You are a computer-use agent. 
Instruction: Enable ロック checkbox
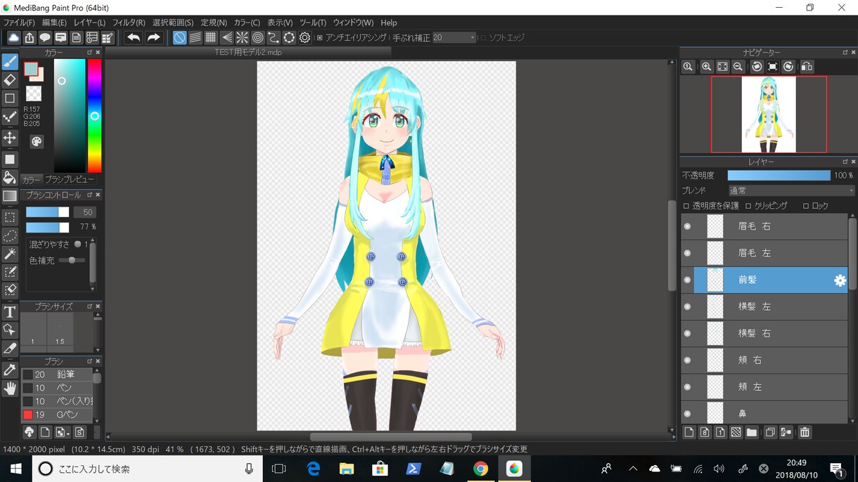(806, 206)
